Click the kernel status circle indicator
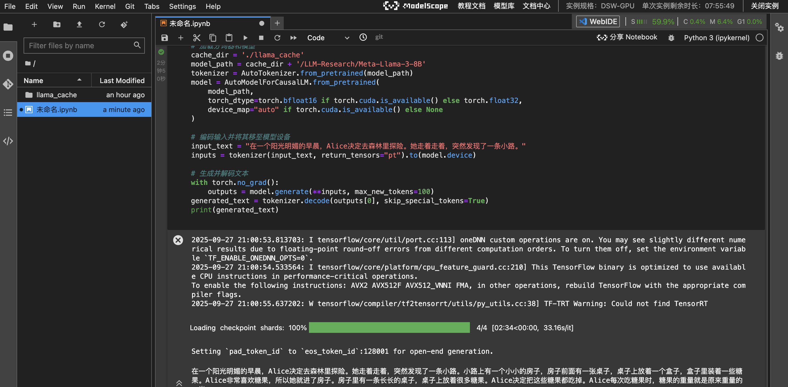This screenshot has height=387, width=788. pyautogui.click(x=760, y=38)
